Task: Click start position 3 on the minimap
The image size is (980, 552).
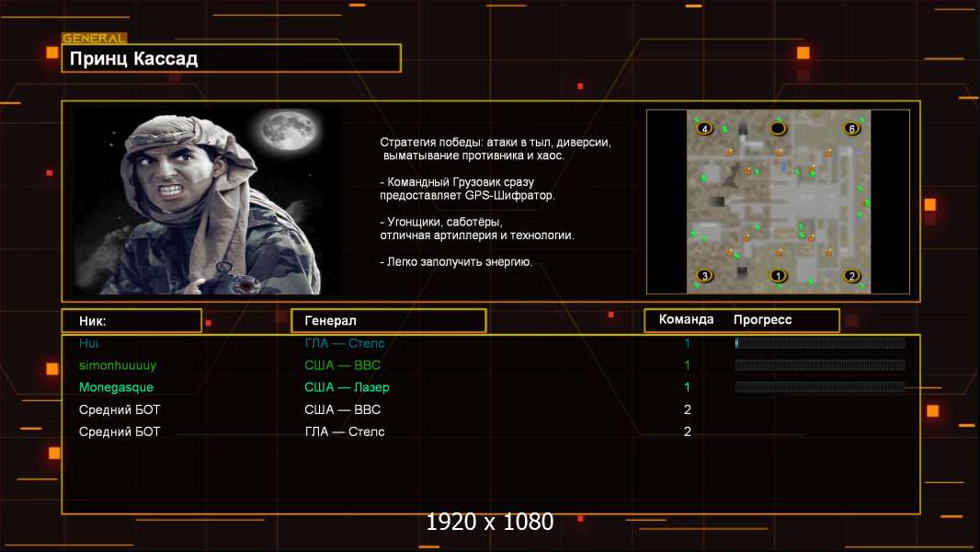Action: [705, 275]
